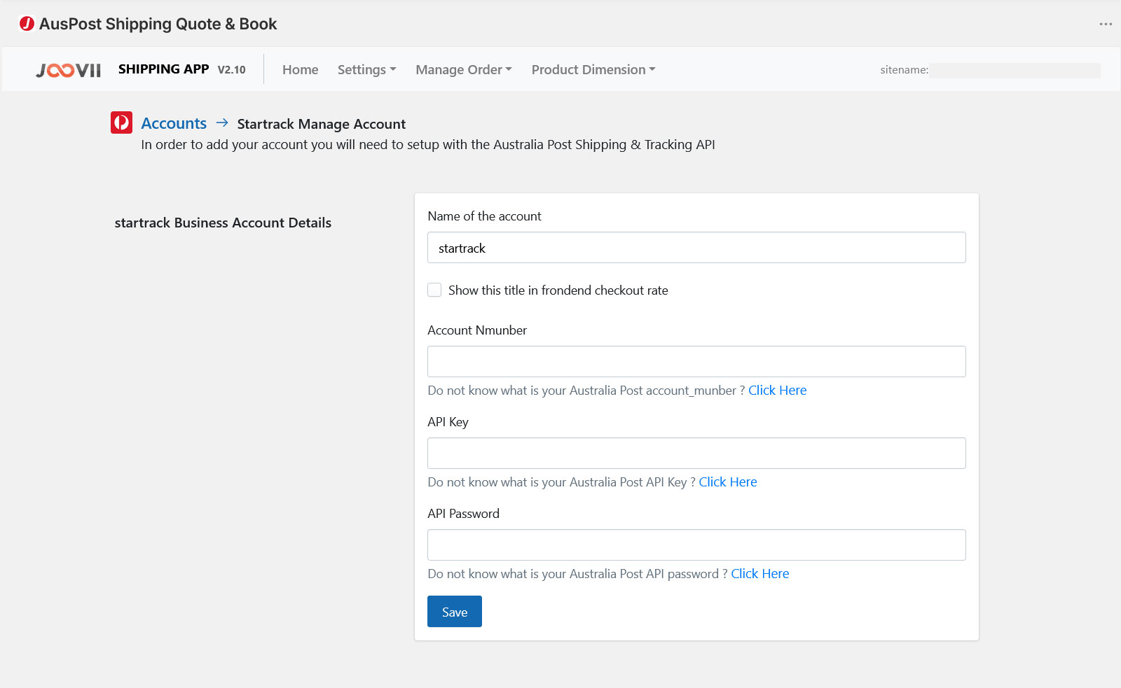Click the sitename field in navbar
This screenshot has height=688, width=1121.
[x=1014, y=70]
